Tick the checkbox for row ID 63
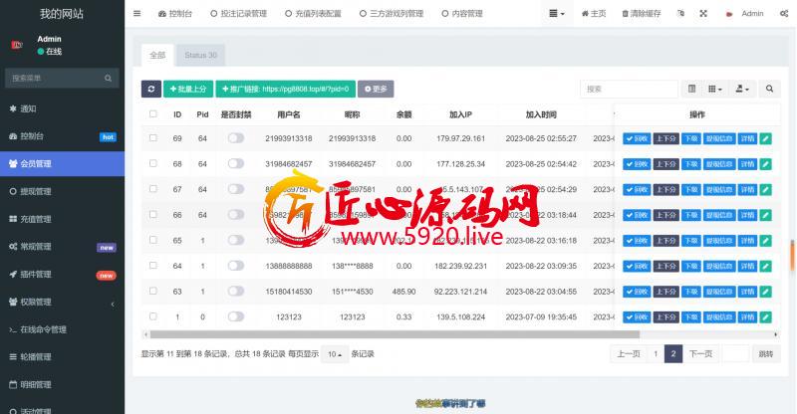The image size is (797, 414). point(153,291)
